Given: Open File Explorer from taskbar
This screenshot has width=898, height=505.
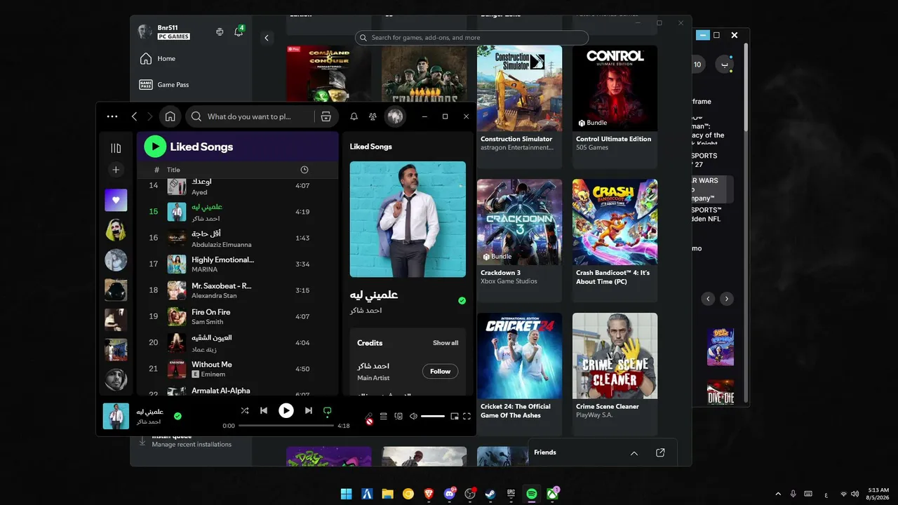Looking at the screenshot, I should [387, 494].
